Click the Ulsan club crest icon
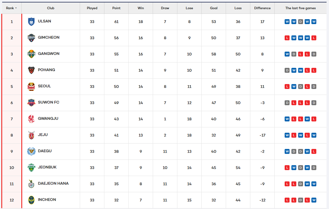Image resolution: width=329 pixels, height=209 pixels. (31, 22)
